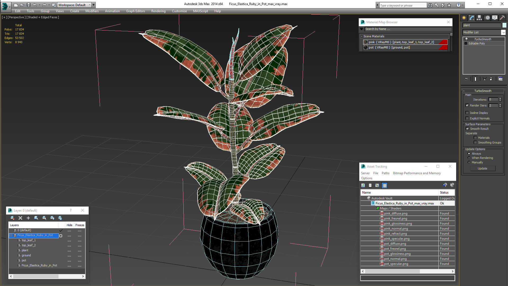The width and height of the screenshot is (508, 286).
Task: Expand the Editable Poly stack entry
Action: pyautogui.click(x=466, y=43)
